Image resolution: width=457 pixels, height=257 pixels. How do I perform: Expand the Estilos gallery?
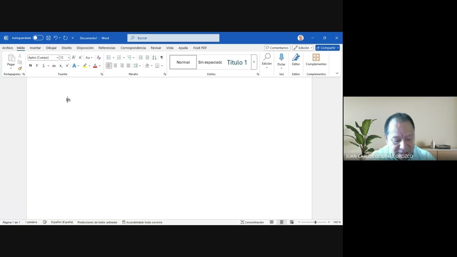coord(254,62)
